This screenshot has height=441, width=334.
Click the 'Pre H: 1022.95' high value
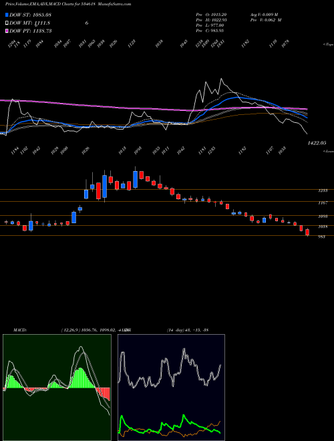[x=211, y=20]
